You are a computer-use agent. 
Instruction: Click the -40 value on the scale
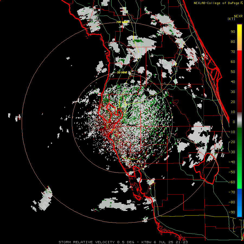[232, 162]
